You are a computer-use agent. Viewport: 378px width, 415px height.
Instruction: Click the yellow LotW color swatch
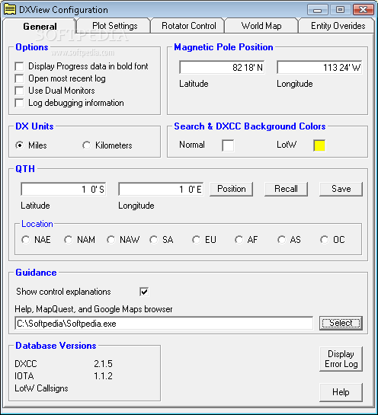tap(319, 145)
